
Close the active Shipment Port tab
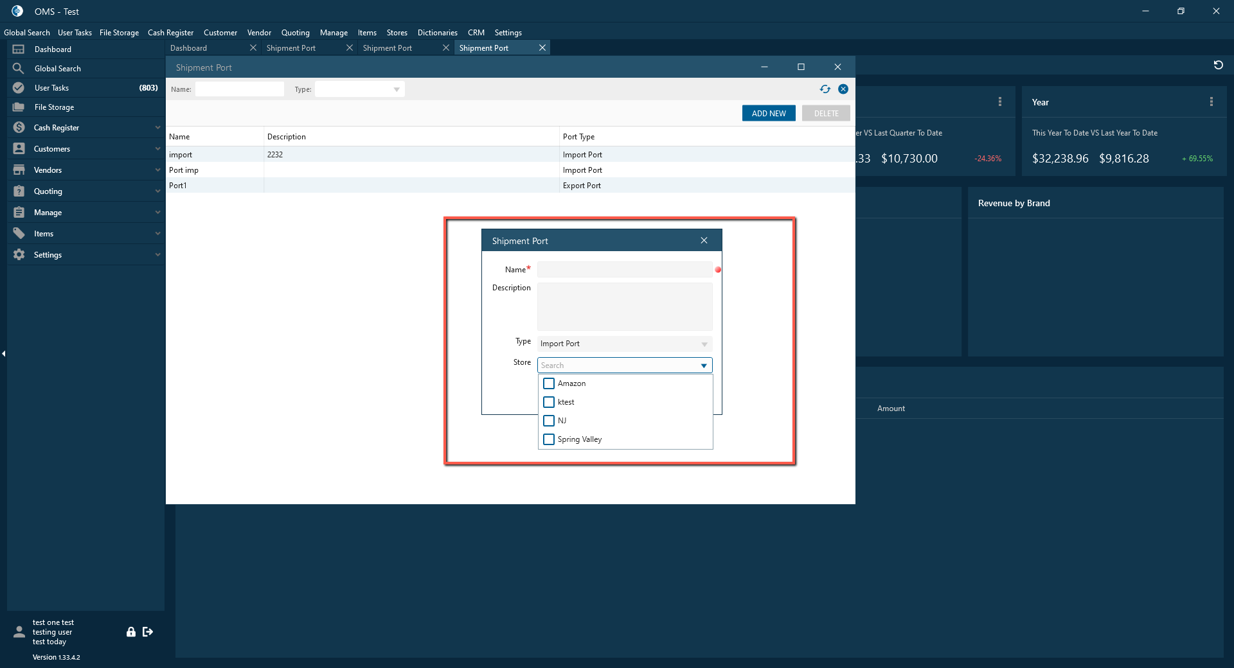(x=542, y=48)
